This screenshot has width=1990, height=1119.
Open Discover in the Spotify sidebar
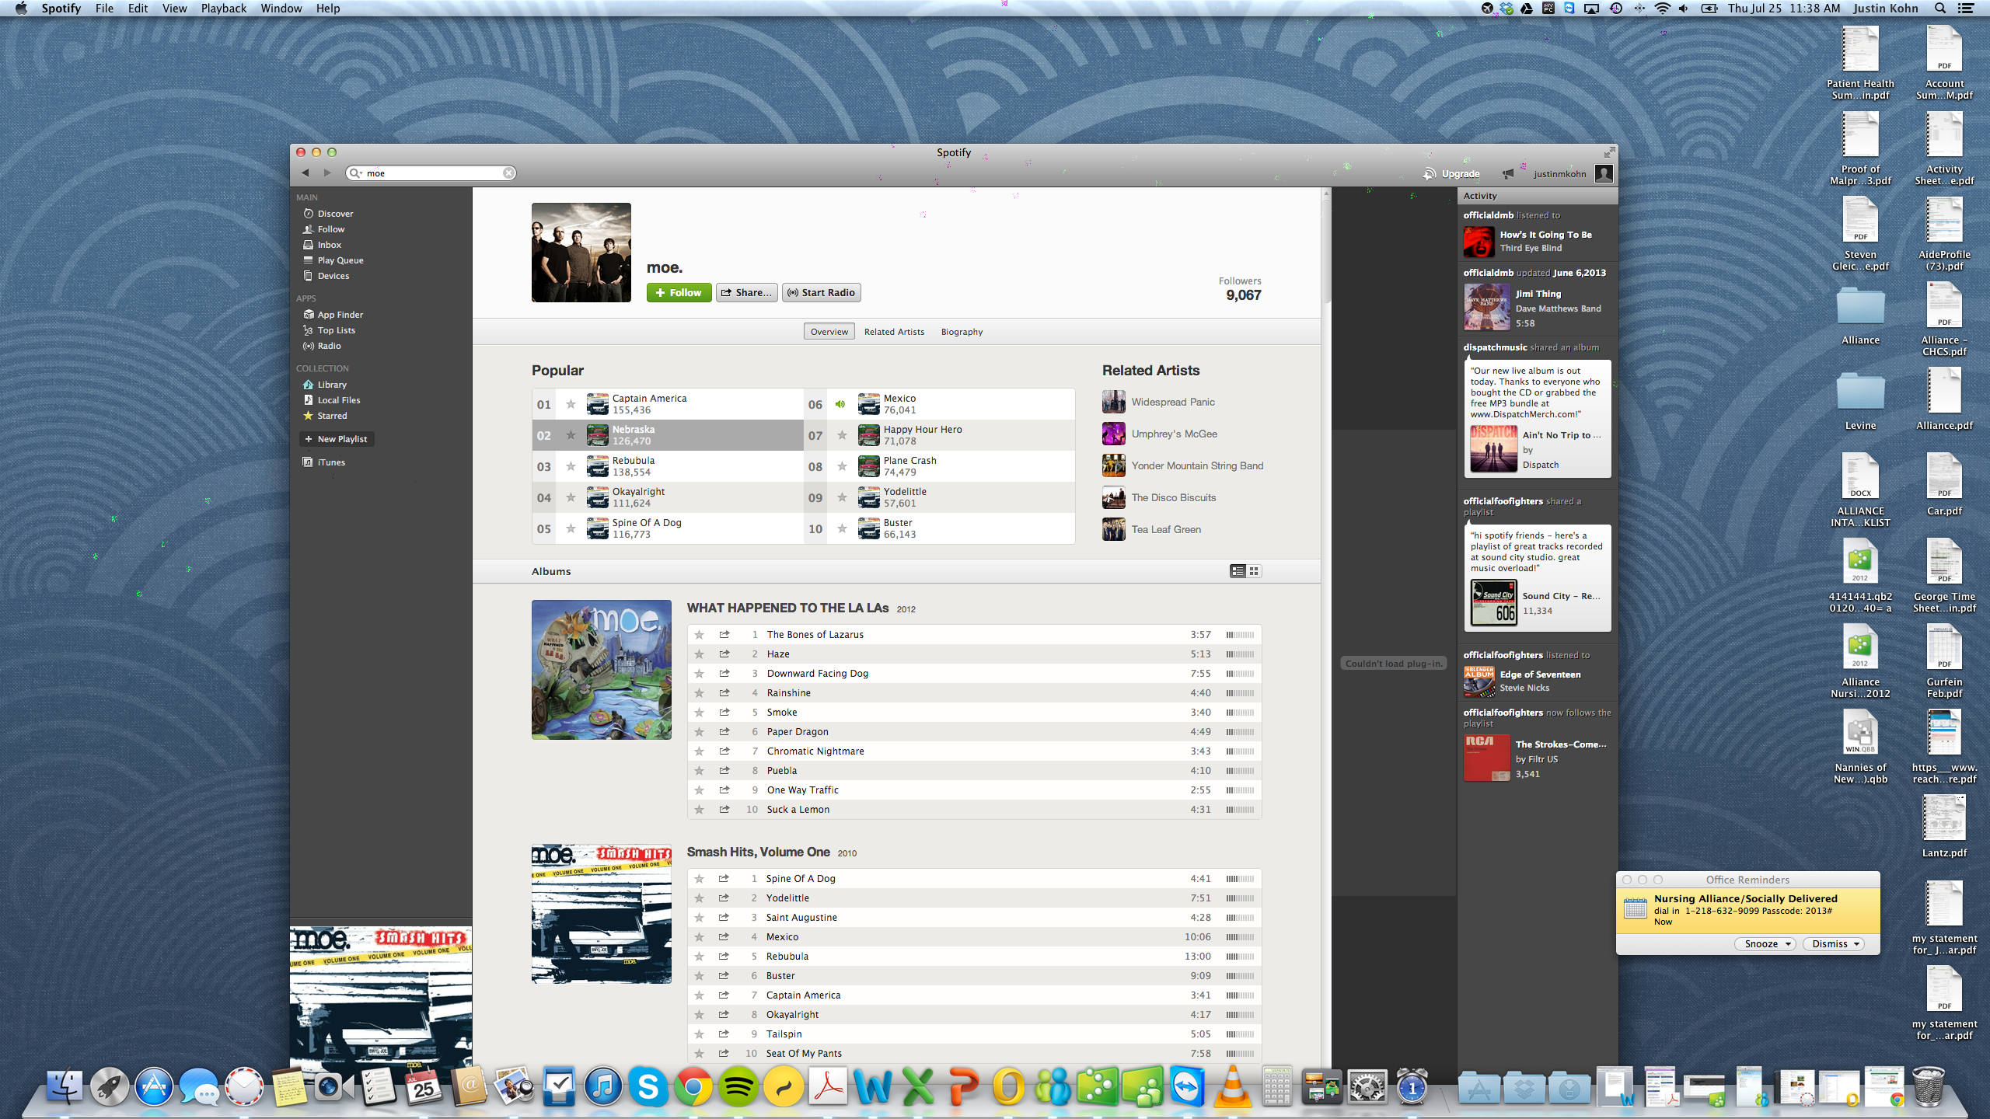[335, 214]
